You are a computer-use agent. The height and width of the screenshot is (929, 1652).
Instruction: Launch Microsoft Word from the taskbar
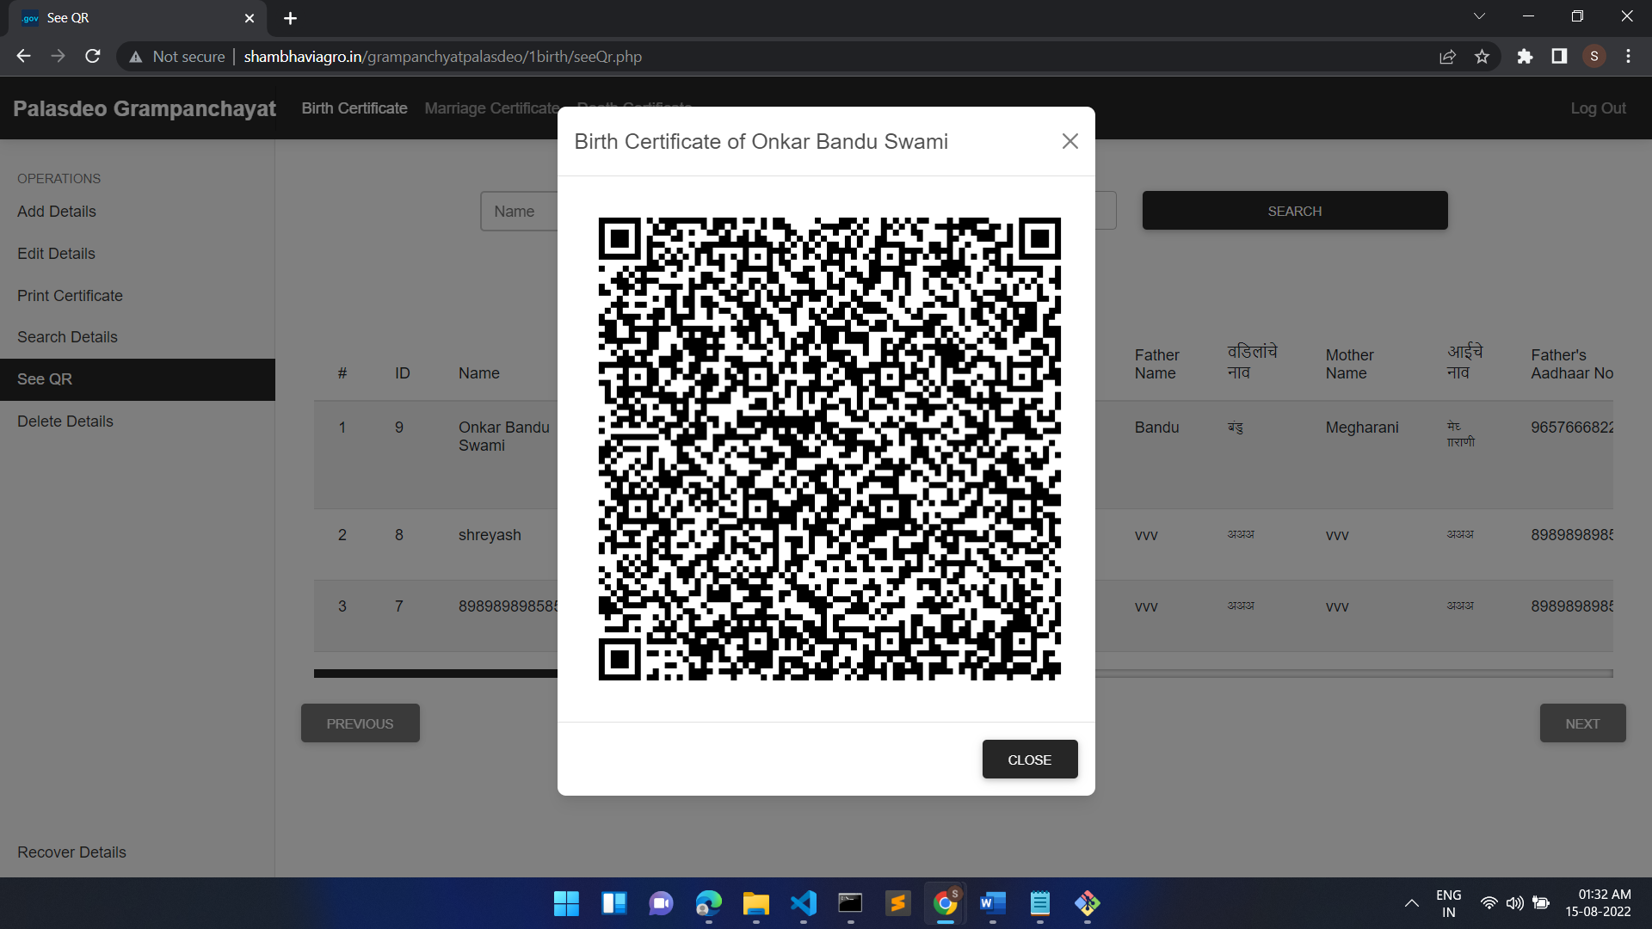coord(992,904)
